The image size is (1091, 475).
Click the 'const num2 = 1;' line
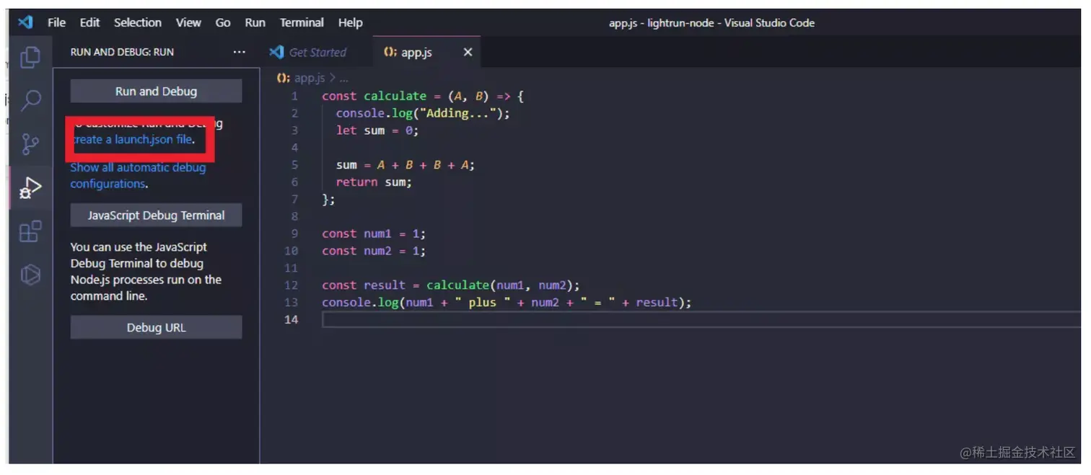pyautogui.click(x=374, y=251)
